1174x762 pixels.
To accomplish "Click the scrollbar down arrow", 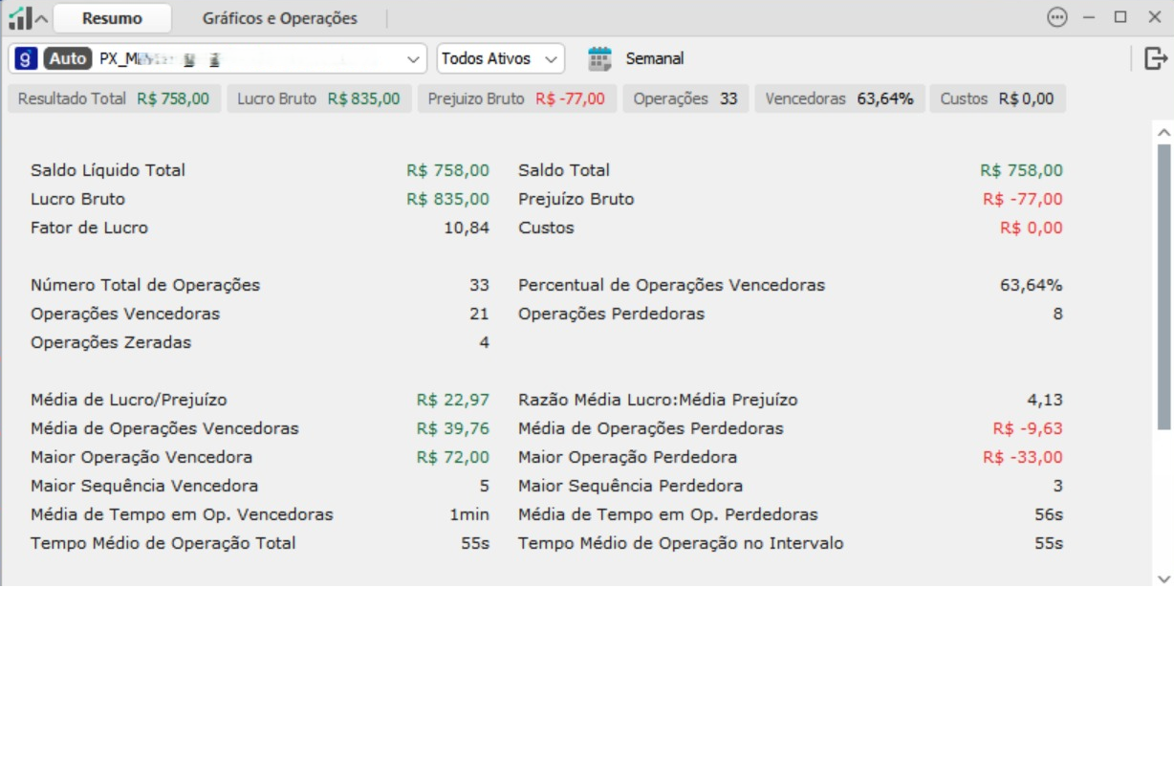I will pyautogui.click(x=1163, y=578).
